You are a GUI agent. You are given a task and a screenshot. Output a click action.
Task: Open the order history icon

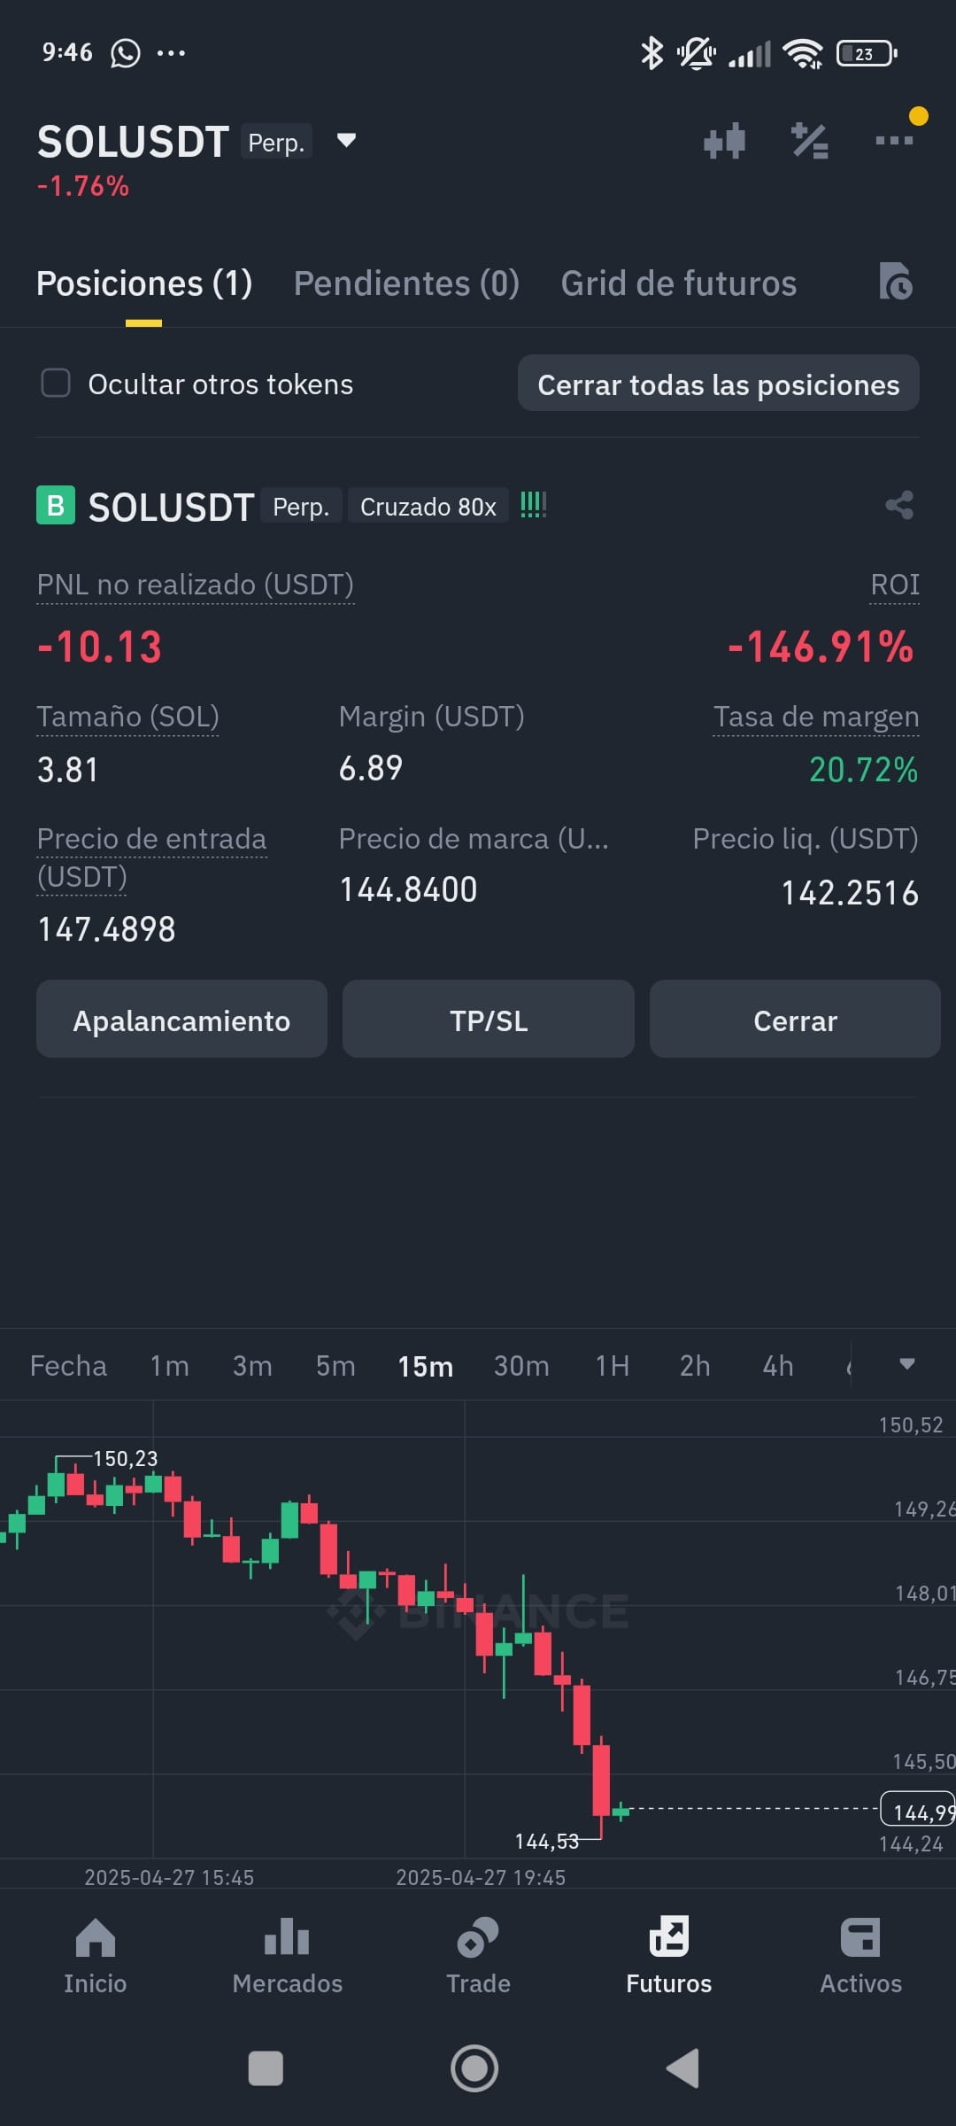(x=896, y=282)
